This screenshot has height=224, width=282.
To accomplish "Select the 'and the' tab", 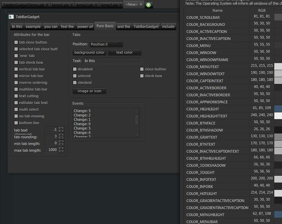I will tap(124, 26).
